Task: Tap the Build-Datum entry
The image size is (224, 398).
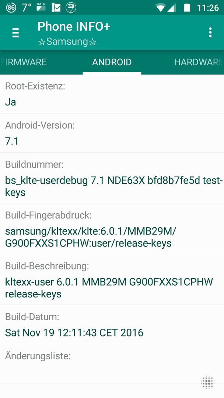Action: pyautogui.click(x=112, y=325)
